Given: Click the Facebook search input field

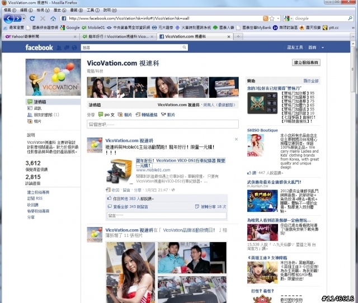Looking at the screenshot, I should pos(131,48).
